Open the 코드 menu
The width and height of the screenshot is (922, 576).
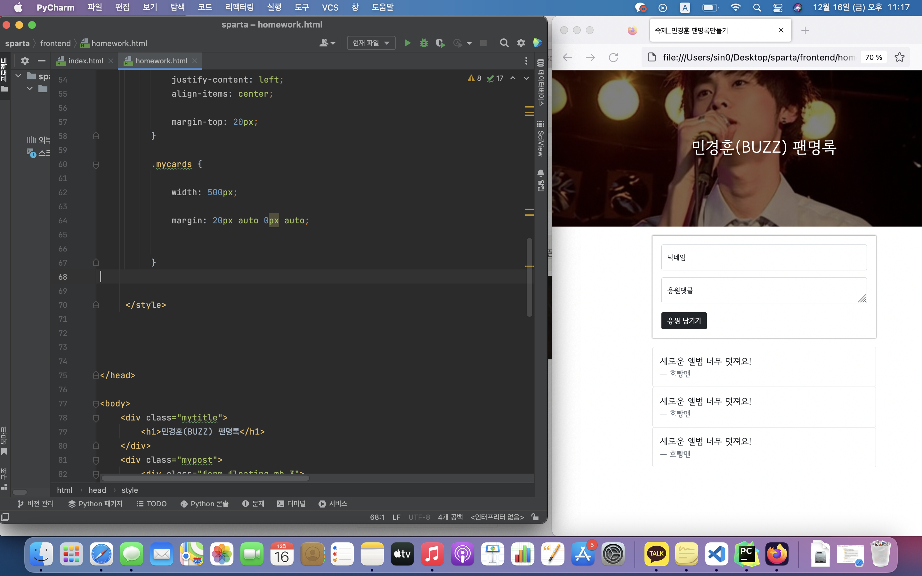[x=205, y=7]
